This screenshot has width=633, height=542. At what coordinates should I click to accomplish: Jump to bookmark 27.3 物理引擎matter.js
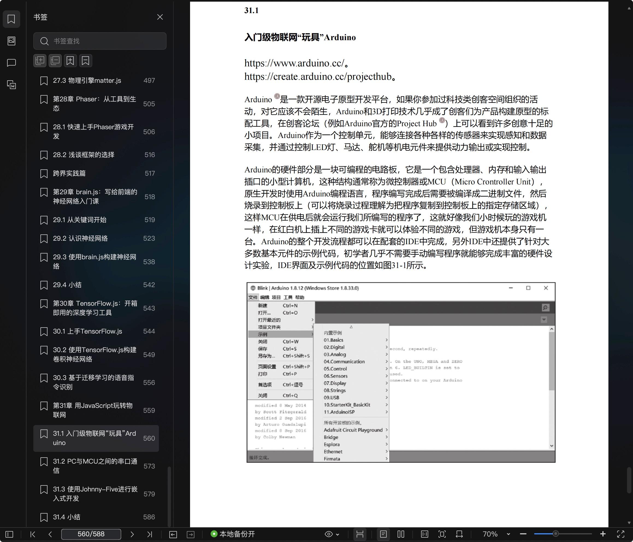pyautogui.click(x=96, y=81)
